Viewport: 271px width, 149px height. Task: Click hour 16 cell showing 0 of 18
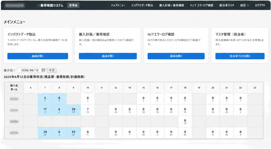pos(157,110)
